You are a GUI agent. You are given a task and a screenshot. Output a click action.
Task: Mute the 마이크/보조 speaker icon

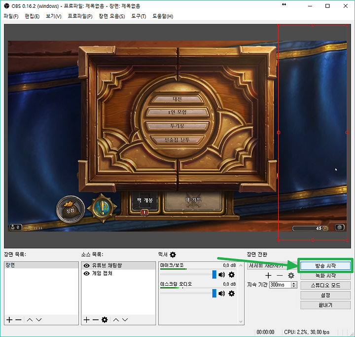(x=222, y=275)
